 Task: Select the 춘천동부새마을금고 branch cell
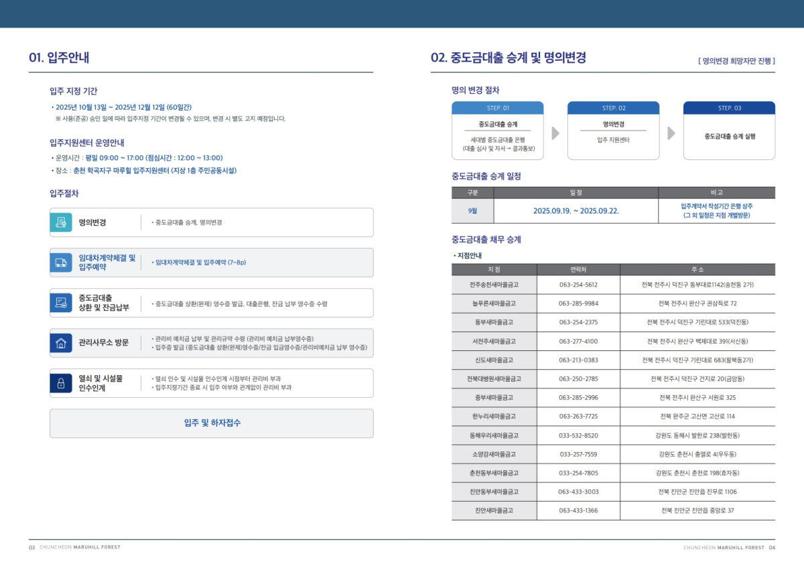[494, 473]
